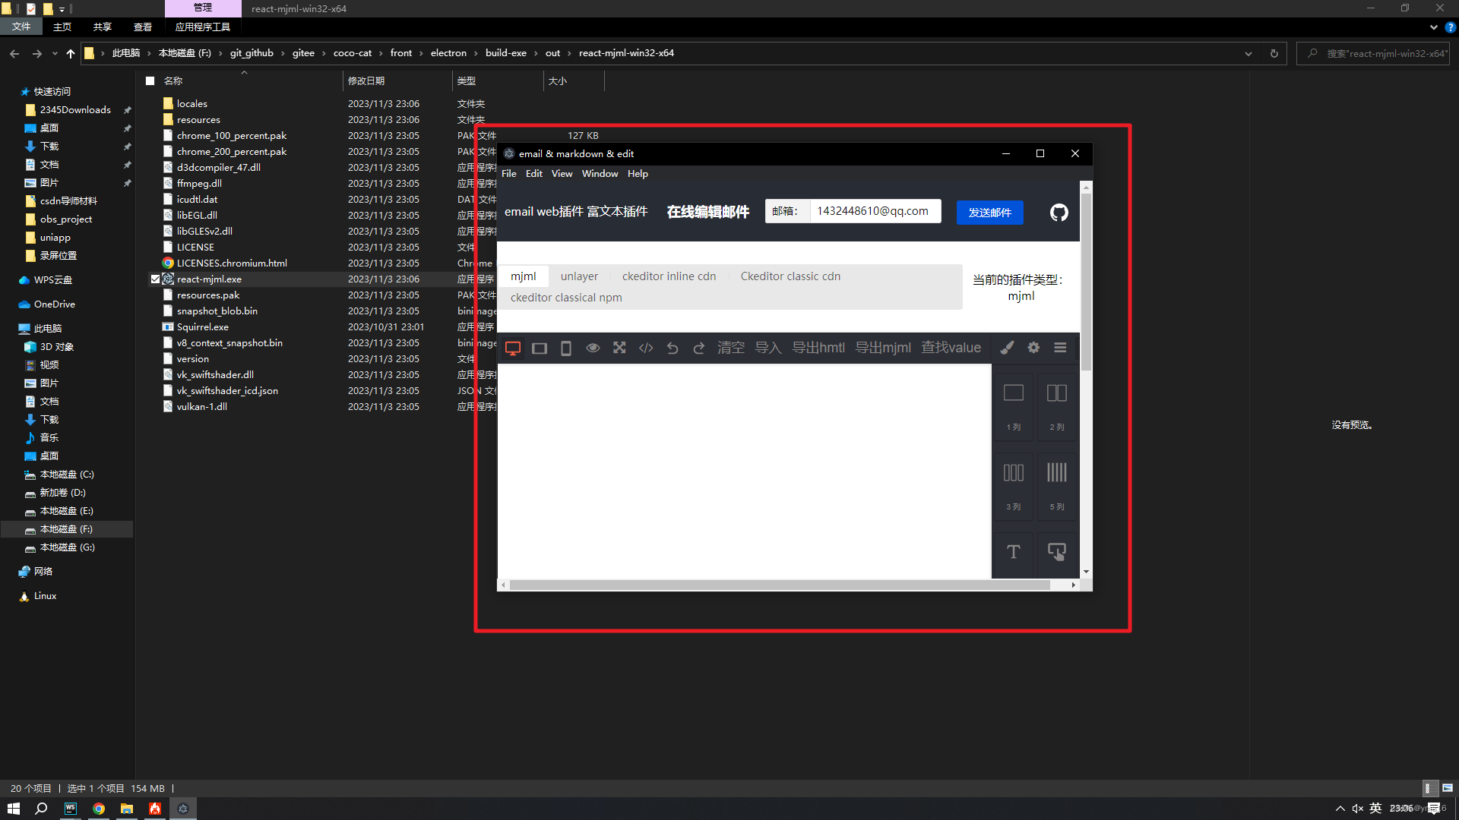
Task: Open the address bar history dropdown
Action: click(1248, 53)
